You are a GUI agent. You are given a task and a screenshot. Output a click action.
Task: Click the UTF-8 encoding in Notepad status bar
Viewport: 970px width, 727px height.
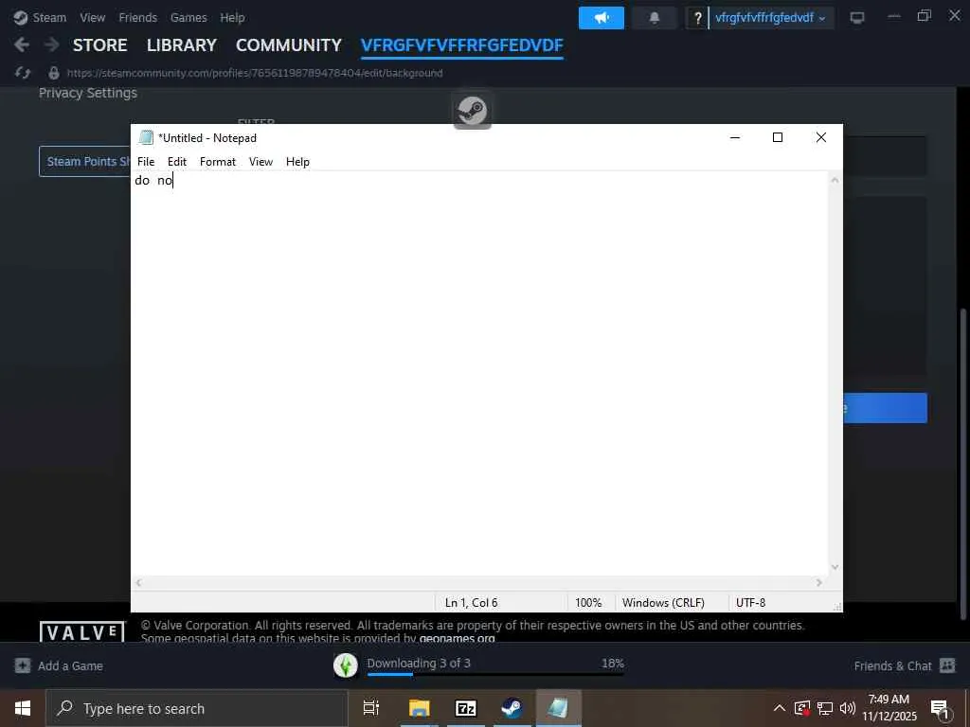[x=750, y=602]
